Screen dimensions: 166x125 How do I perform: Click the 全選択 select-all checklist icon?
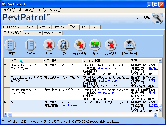tap(10, 45)
